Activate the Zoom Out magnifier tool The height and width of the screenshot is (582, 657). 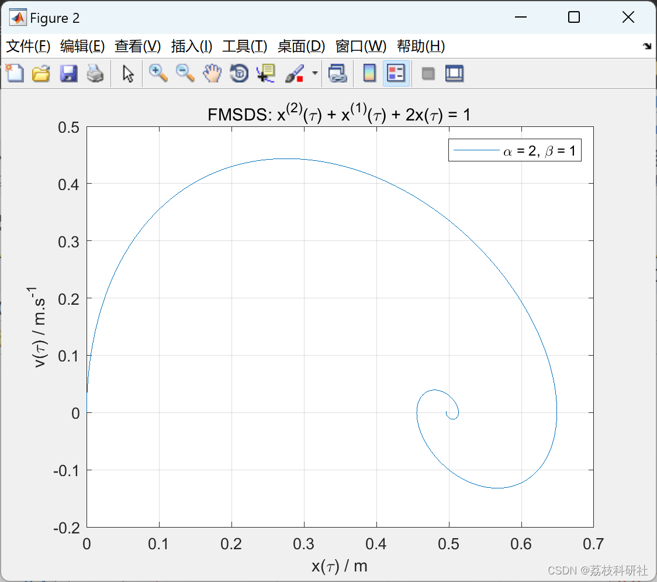pyautogui.click(x=185, y=73)
